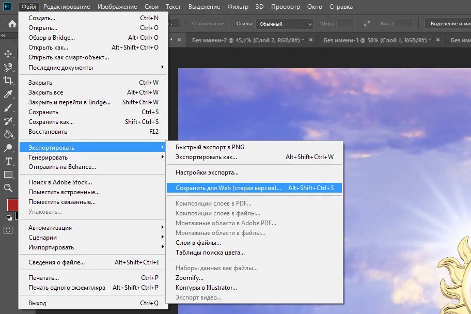This screenshot has height=314, width=471.
Task: Select the Crop tool
Action: 8,81
